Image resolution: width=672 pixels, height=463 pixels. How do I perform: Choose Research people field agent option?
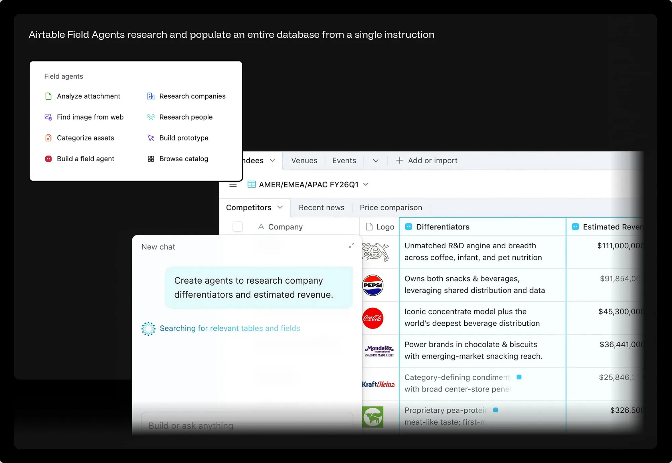click(180, 117)
